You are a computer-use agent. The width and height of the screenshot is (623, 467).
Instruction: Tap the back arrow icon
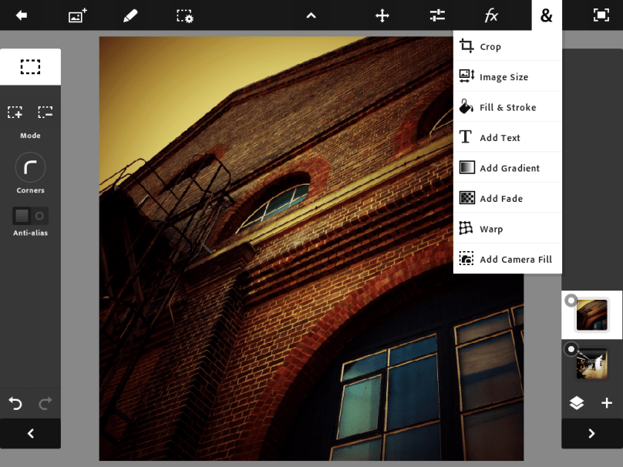click(x=22, y=15)
